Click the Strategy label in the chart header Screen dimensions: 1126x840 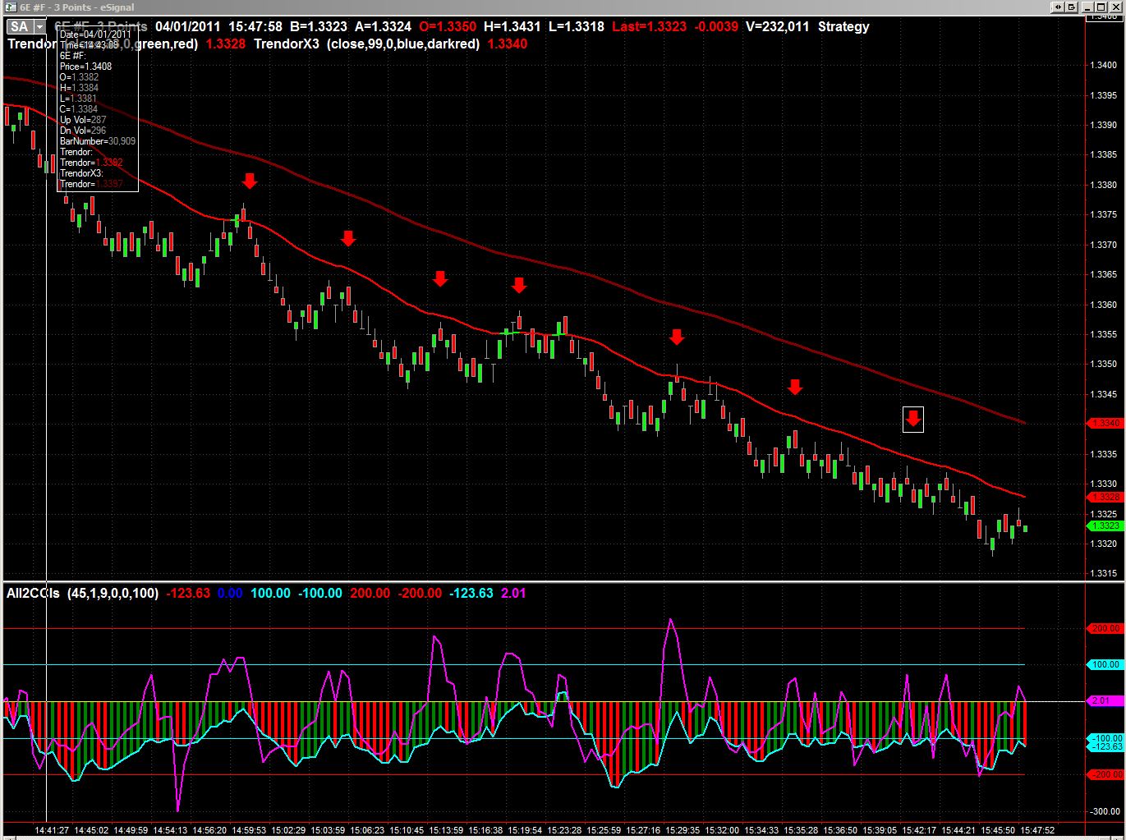[843, 26]
